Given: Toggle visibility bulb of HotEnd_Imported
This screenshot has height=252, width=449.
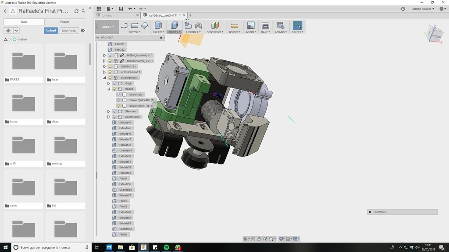Looking at the screenshot, I should (110, 56).
